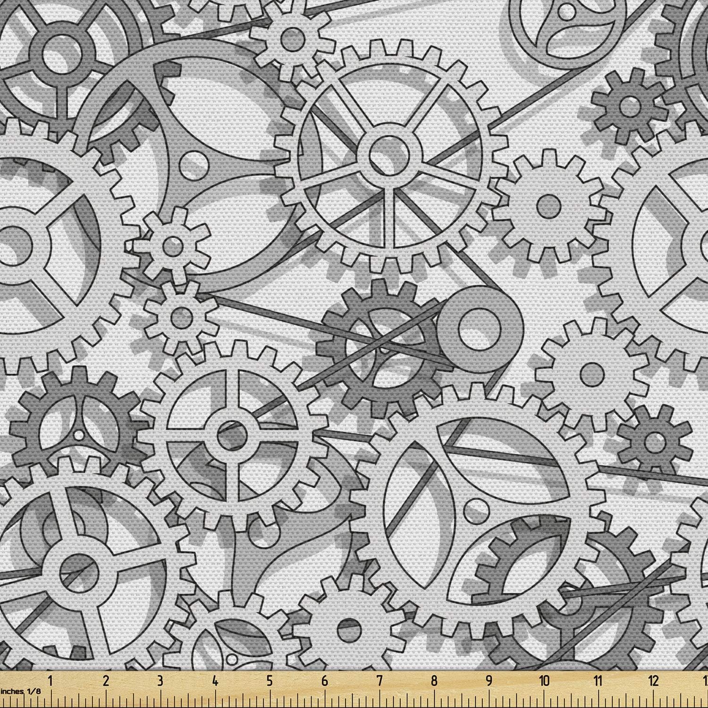The width and height of the screenshot is (708, 708).
Task: Select the ruler marking "12"
Action: click(x=654, y=681)
